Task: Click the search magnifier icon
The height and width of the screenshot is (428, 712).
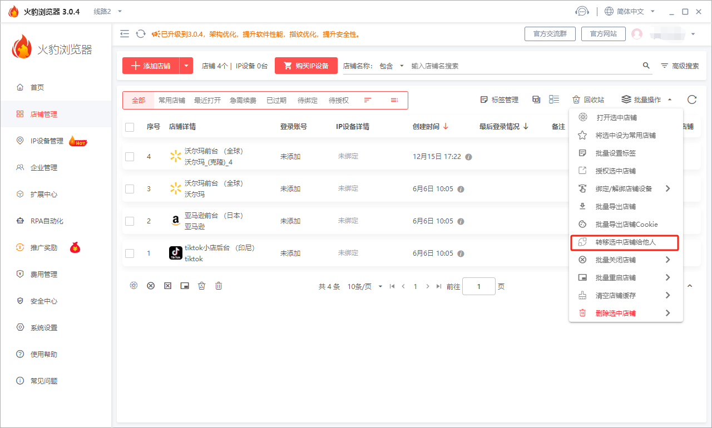Action: pos(646,66)
